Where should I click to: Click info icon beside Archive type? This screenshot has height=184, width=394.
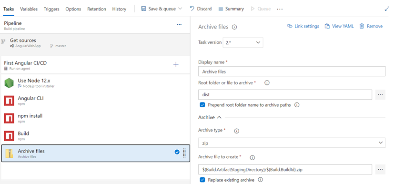(236, 131)
